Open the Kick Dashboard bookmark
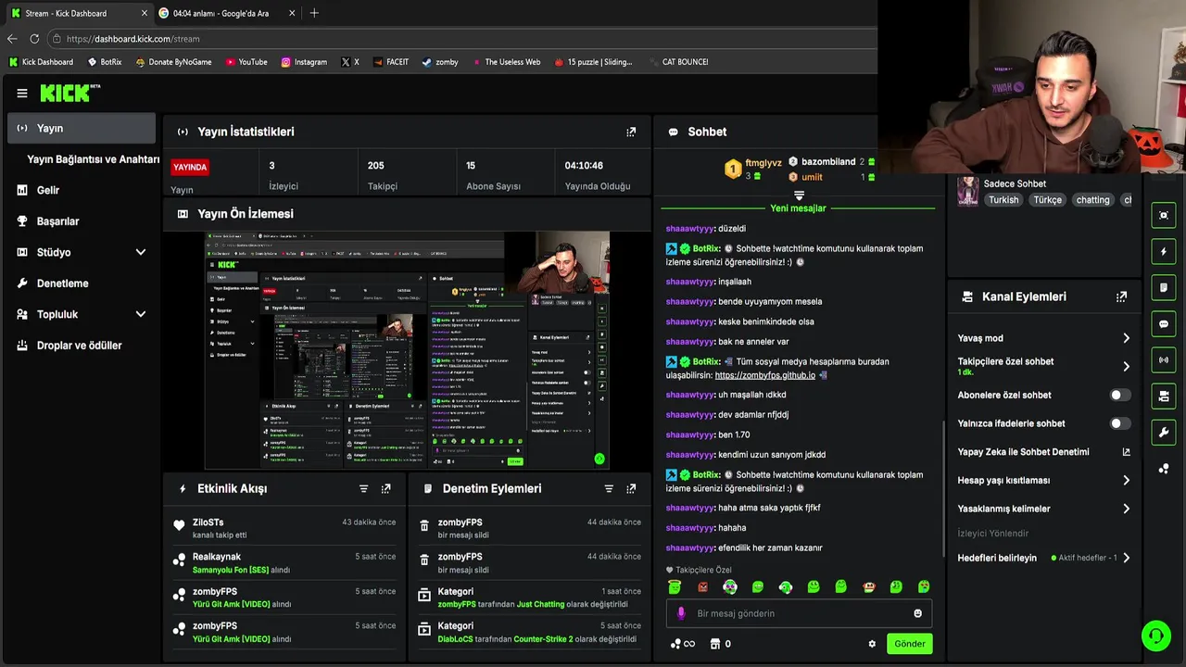Screen dimensions: 1186x667 click(x=41, y=62)
